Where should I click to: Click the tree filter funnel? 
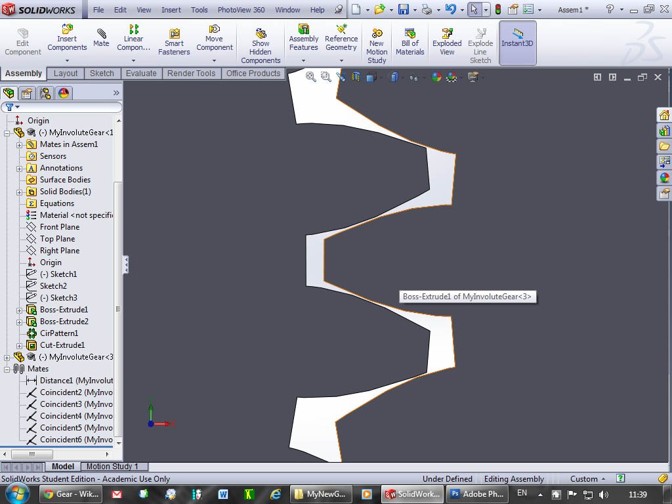coord(9,107)
